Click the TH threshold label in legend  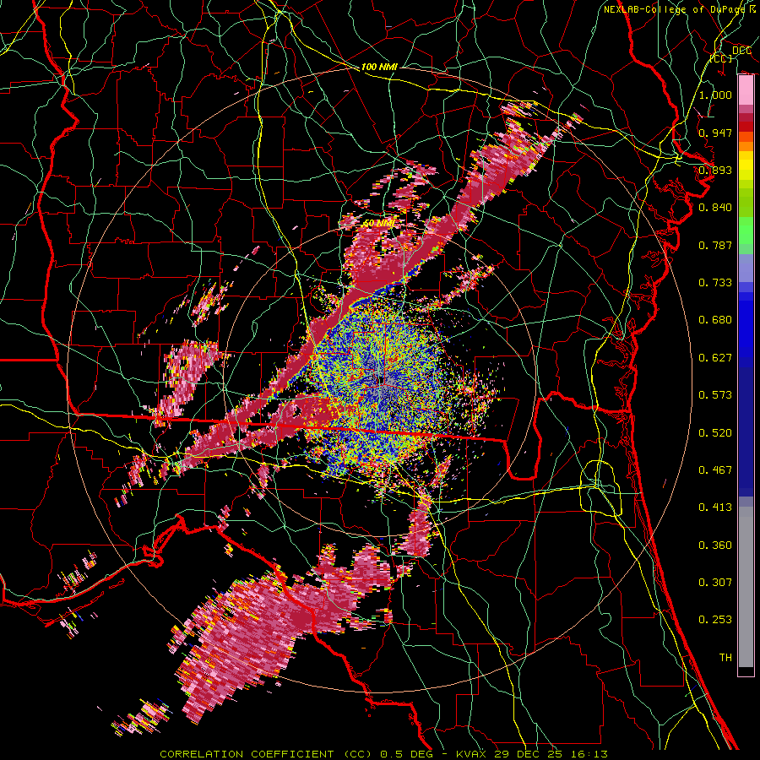click(x=725, y=658)
